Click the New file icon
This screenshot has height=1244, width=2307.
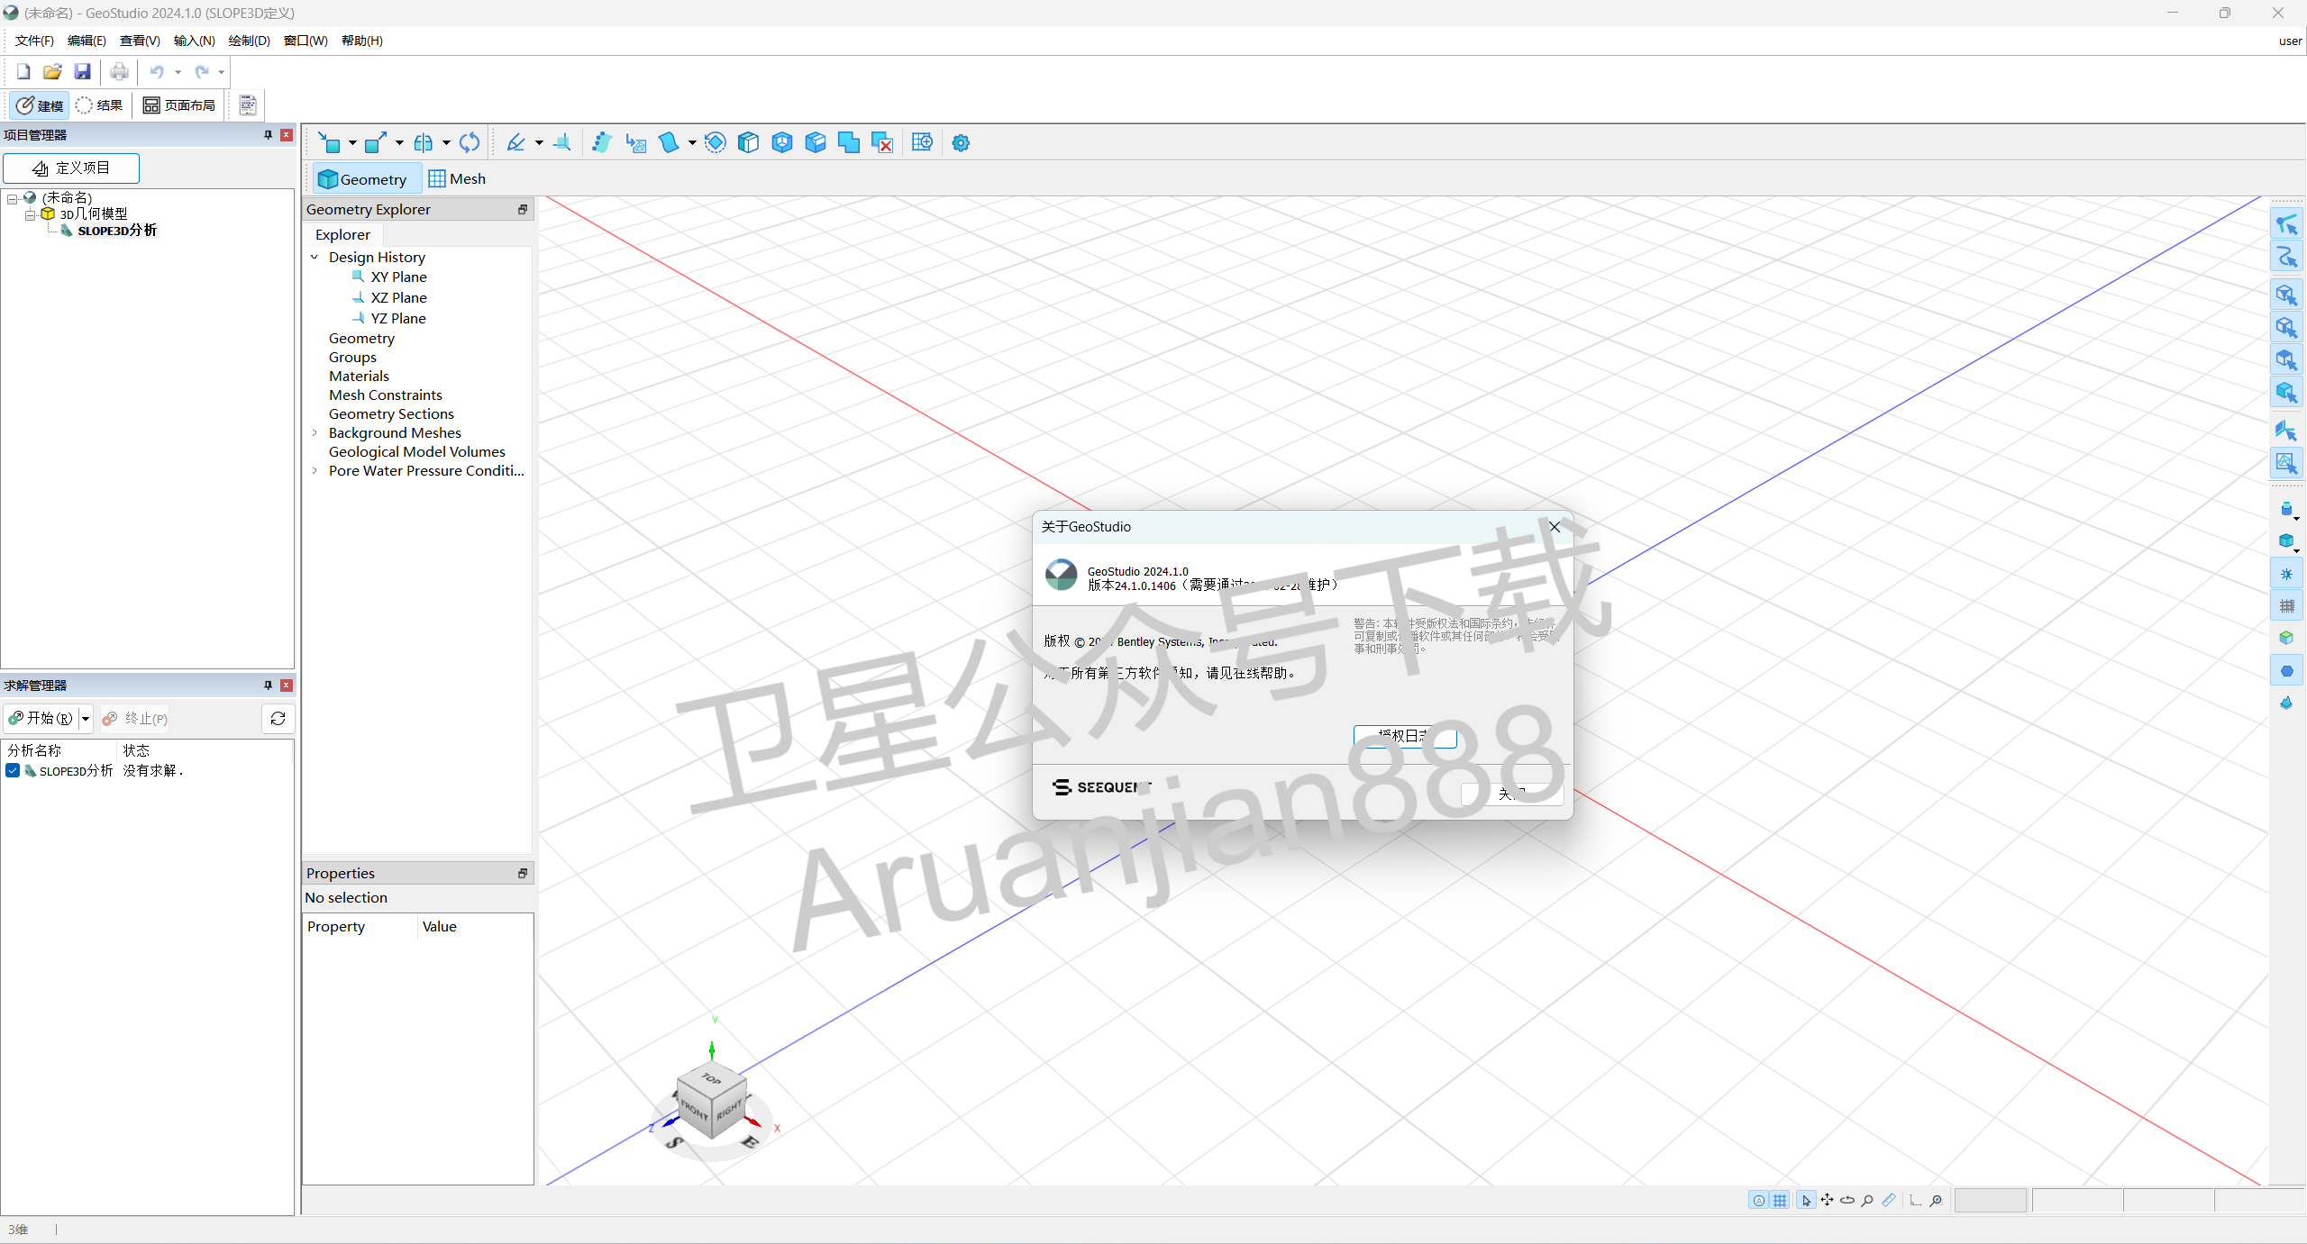23,72
